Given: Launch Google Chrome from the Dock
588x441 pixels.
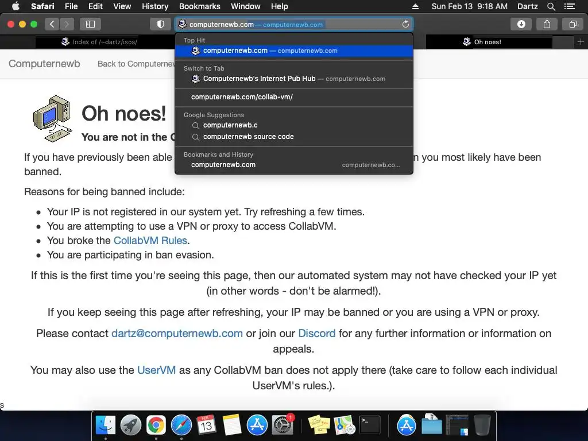Looking at the screenshot, I should 156,425.
